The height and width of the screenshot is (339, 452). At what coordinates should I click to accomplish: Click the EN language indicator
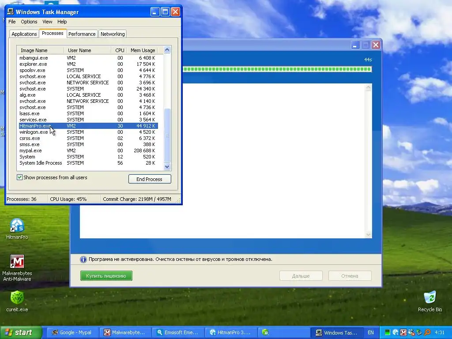370,332
